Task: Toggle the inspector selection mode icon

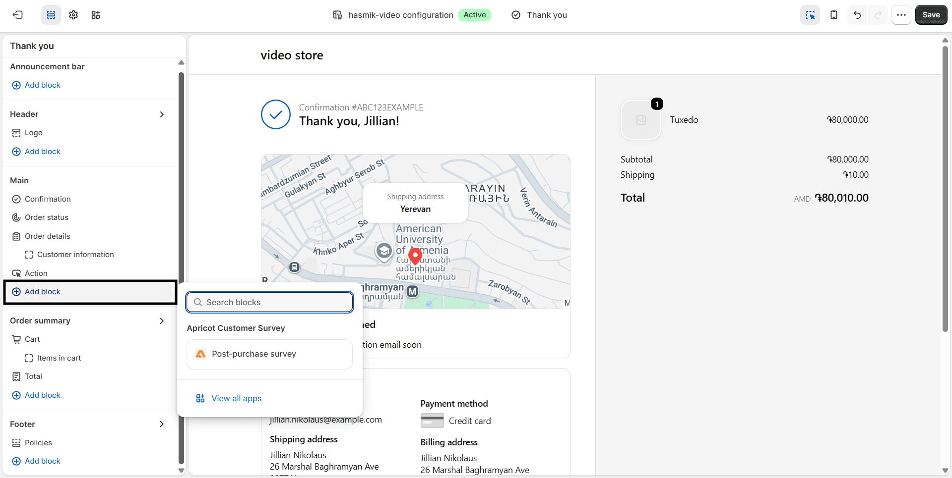Action: pos(810,15)
